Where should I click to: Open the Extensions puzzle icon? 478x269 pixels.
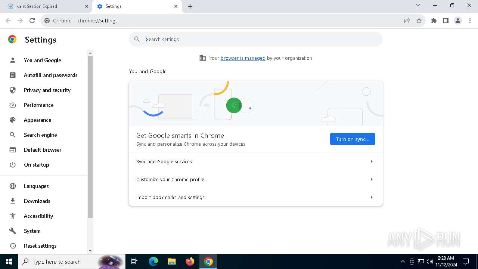pyautogui.click(x=434, y=21)
